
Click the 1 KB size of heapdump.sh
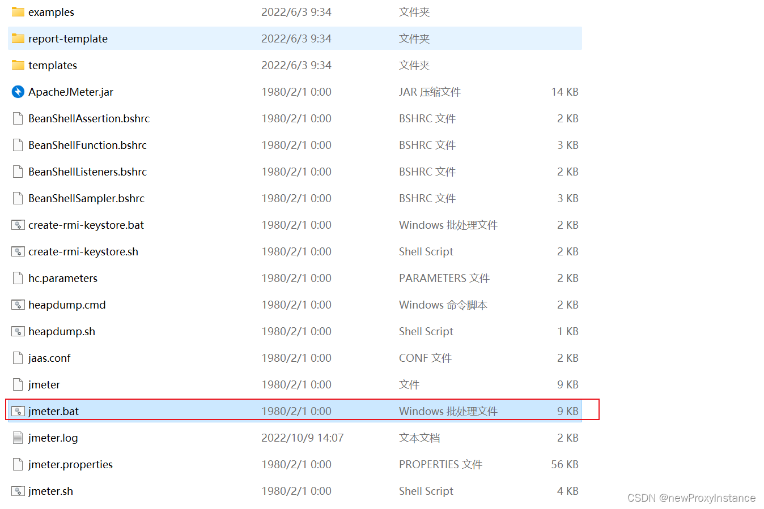[568, 331]
